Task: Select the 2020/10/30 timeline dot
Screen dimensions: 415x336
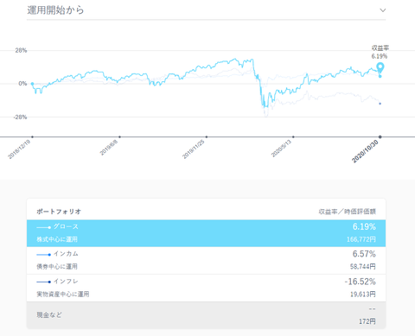Action: 380,136
